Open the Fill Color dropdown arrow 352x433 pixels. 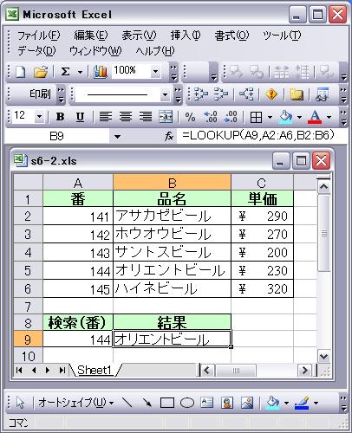click(299, 118)
